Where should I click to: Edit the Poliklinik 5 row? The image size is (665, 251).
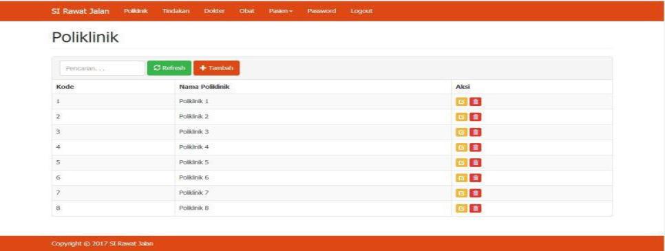pos(461,162)
